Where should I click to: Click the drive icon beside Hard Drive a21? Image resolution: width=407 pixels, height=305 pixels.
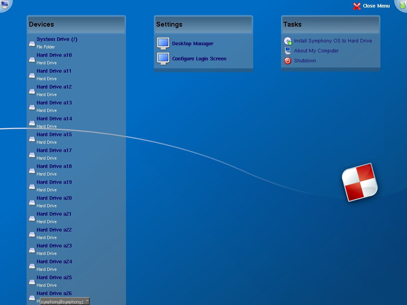[x=32, y=218]
